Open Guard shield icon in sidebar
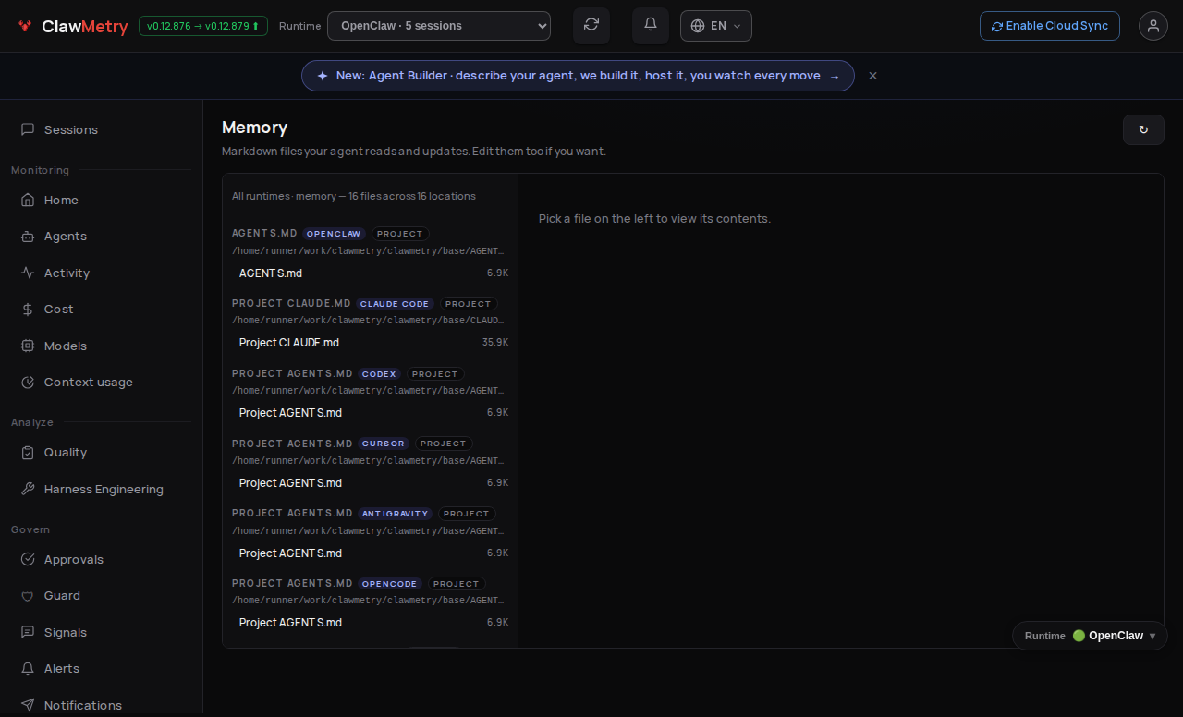1183x717 pixels. tap(28, 596)
